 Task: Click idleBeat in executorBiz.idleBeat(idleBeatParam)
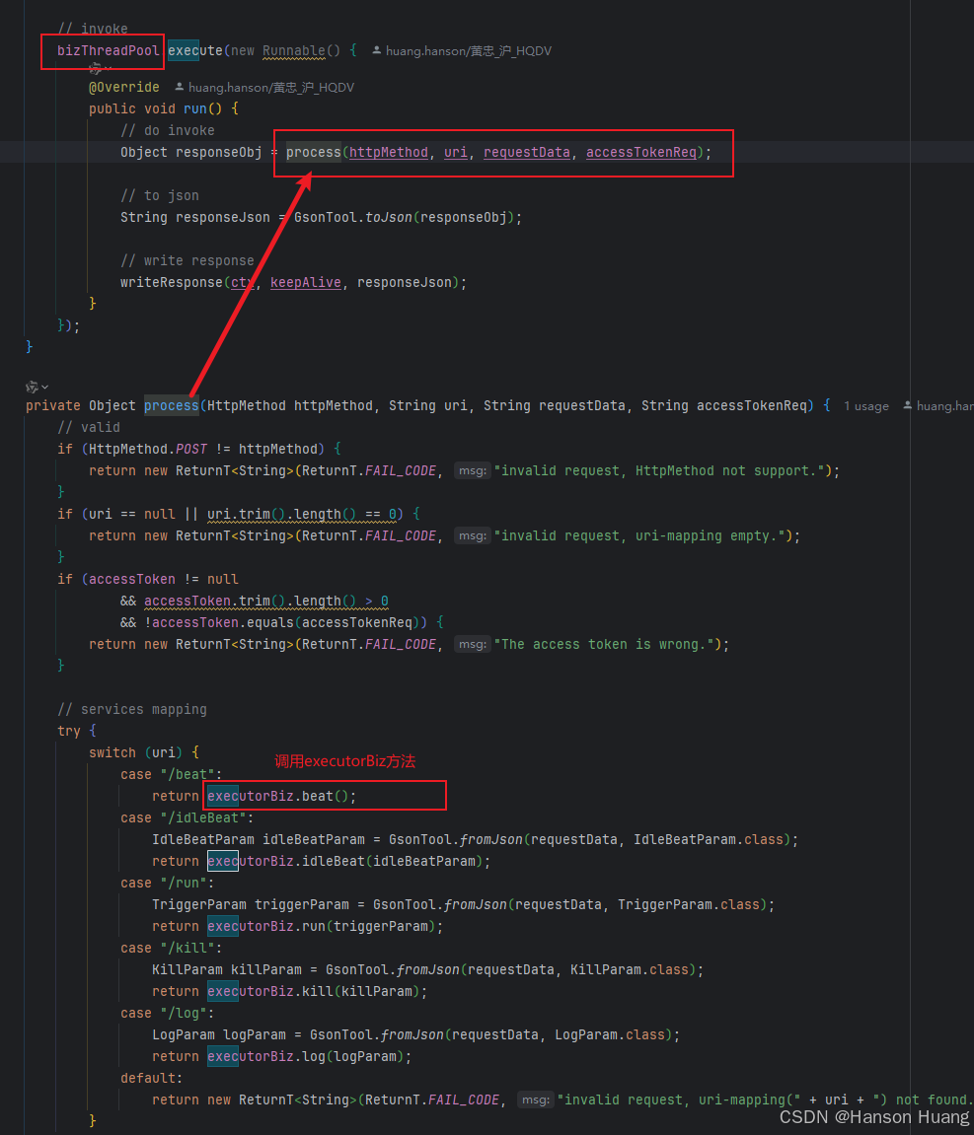pos(333,862)
